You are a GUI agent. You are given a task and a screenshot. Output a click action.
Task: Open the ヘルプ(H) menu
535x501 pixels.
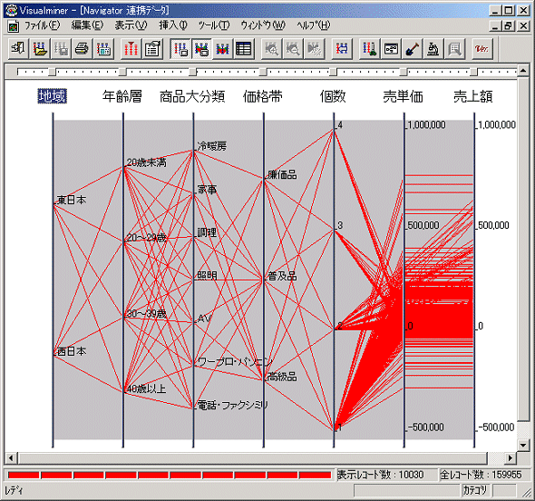point(314,25)
